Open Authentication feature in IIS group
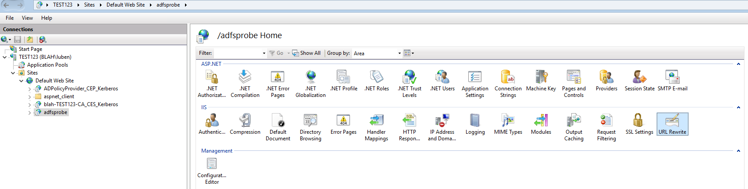Viewport: 748px width, 189px height. click(212, 124)
